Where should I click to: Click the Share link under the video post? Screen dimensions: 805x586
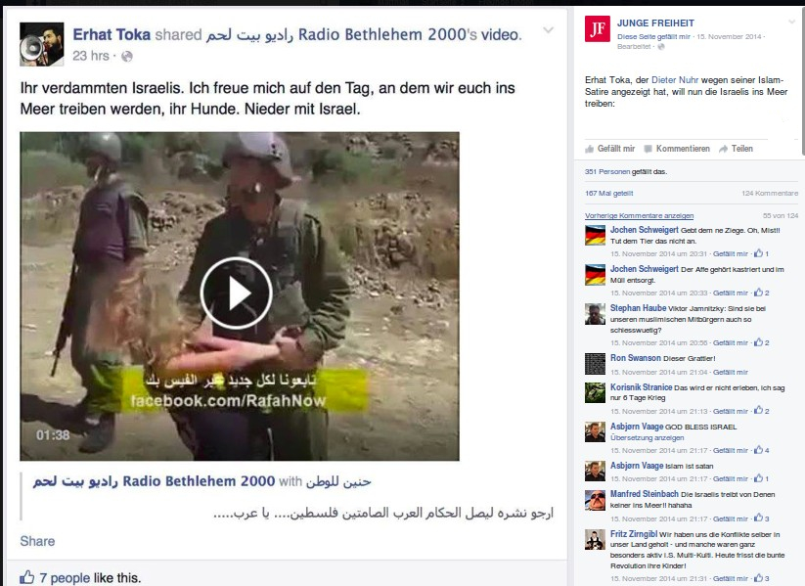(37, 541)
